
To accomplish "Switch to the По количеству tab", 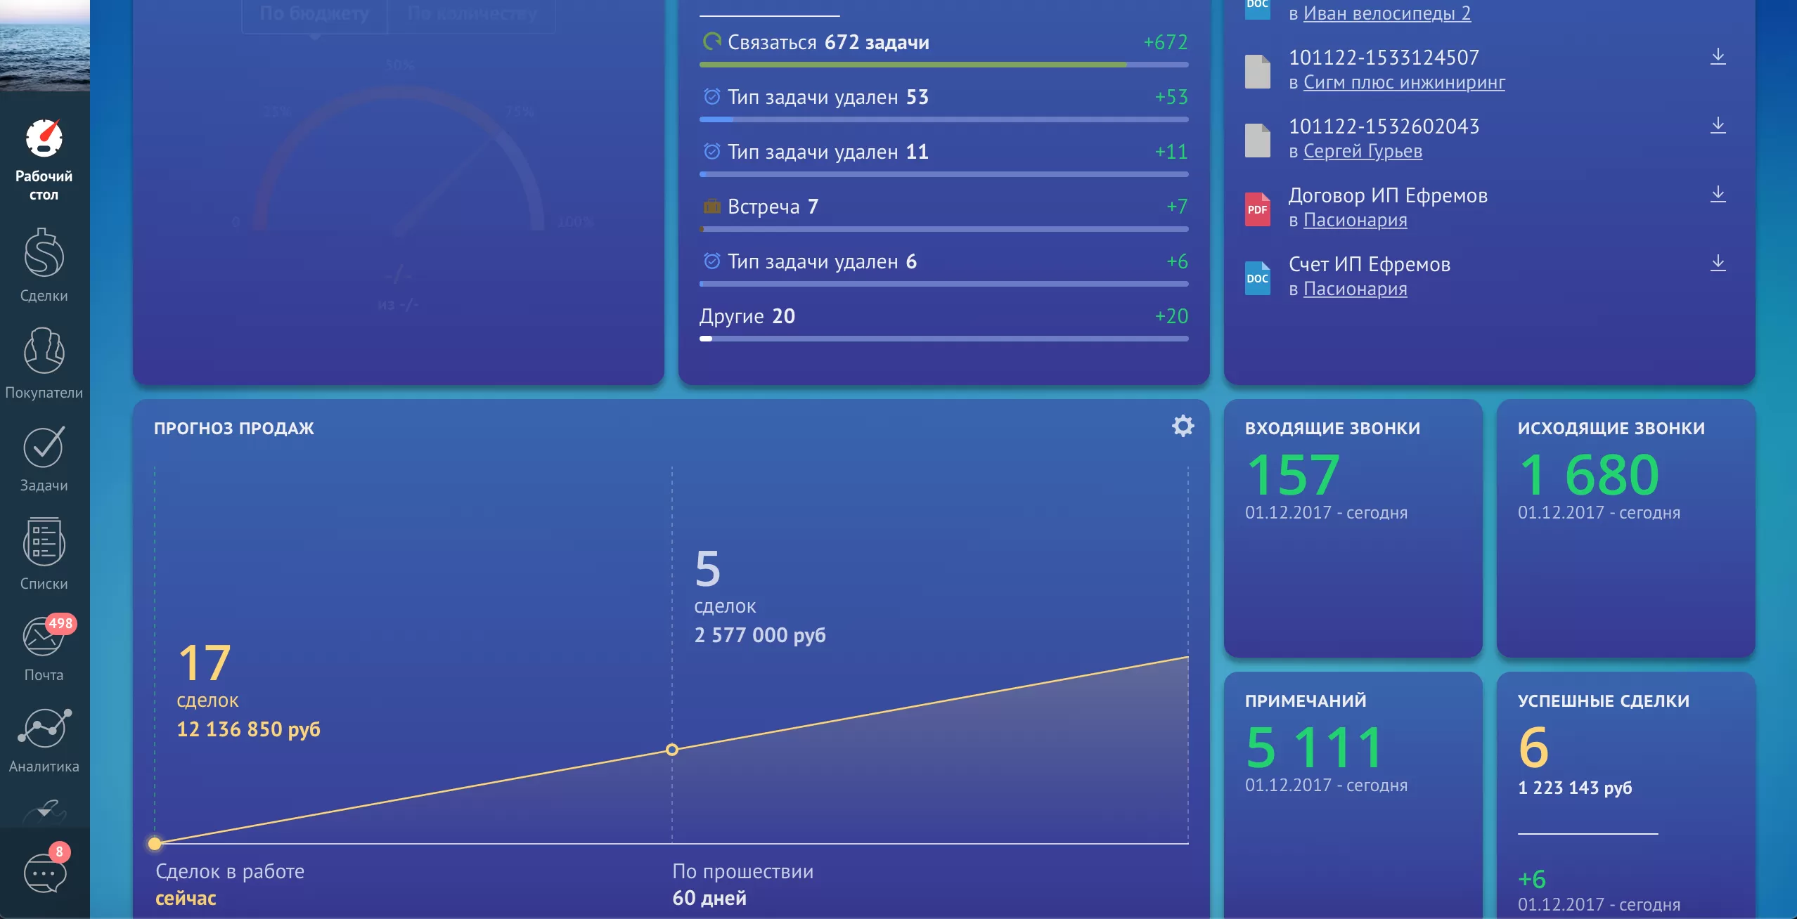I will pos(472,13).
